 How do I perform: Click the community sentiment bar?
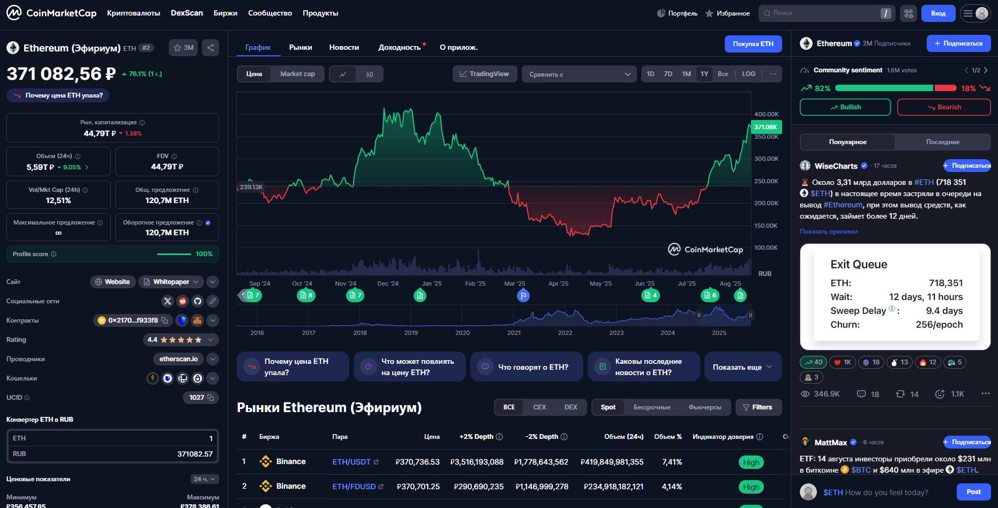point(896,88)
